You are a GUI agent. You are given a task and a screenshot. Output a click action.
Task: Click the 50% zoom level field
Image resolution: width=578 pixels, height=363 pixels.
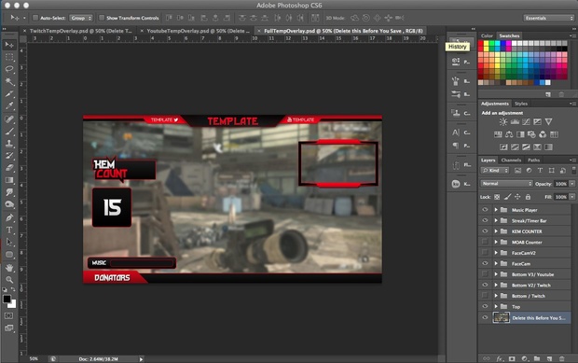(x=34, y=358)
